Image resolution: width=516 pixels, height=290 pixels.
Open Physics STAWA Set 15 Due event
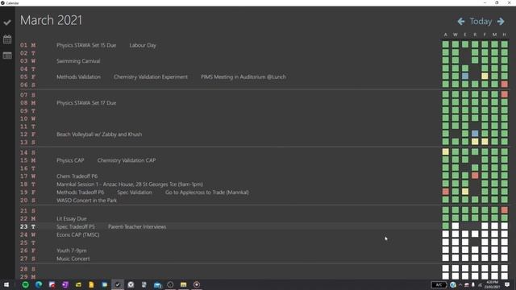86,45
